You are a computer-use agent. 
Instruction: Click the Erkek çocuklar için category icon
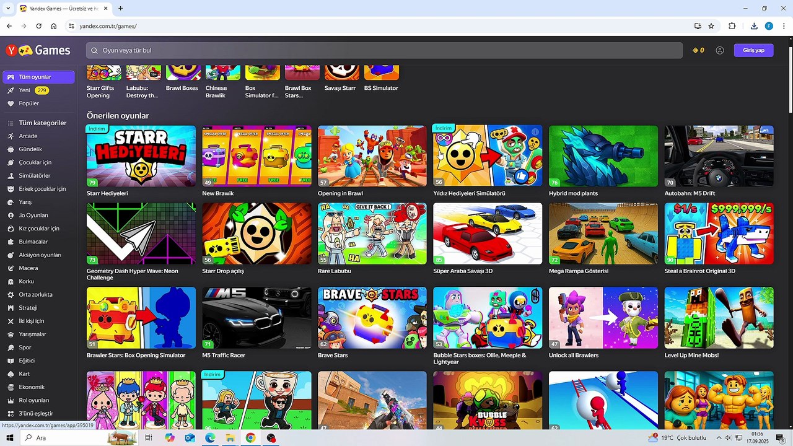(x=11, y=189)
